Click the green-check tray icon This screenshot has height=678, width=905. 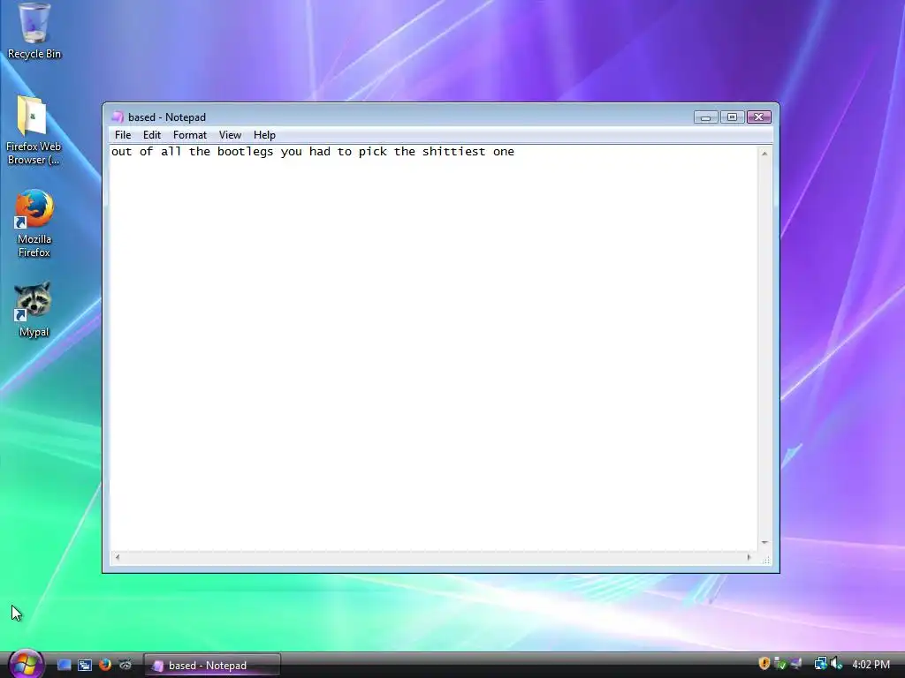[780, 664]
